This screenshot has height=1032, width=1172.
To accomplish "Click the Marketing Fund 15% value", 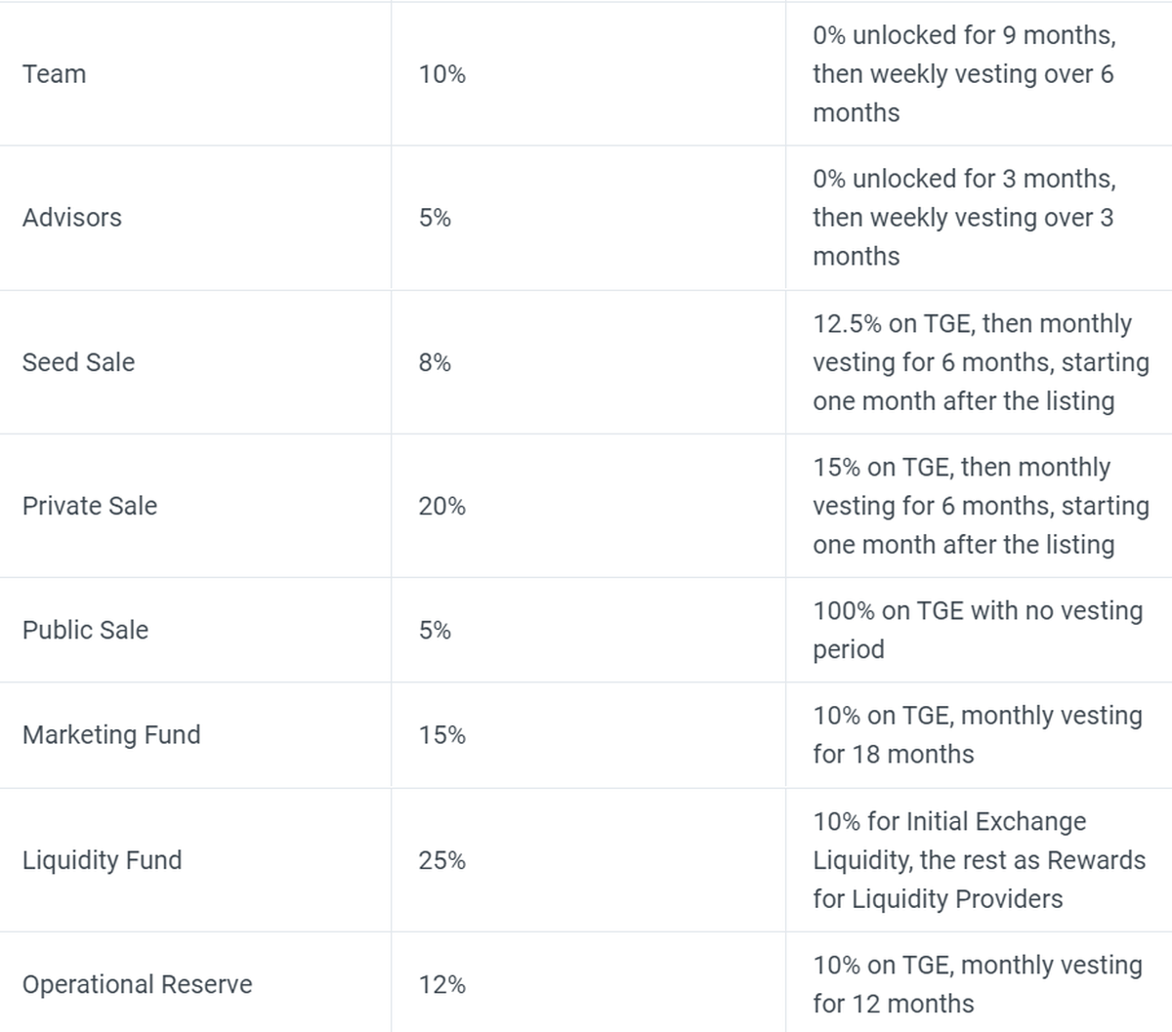I will point(442,735).
